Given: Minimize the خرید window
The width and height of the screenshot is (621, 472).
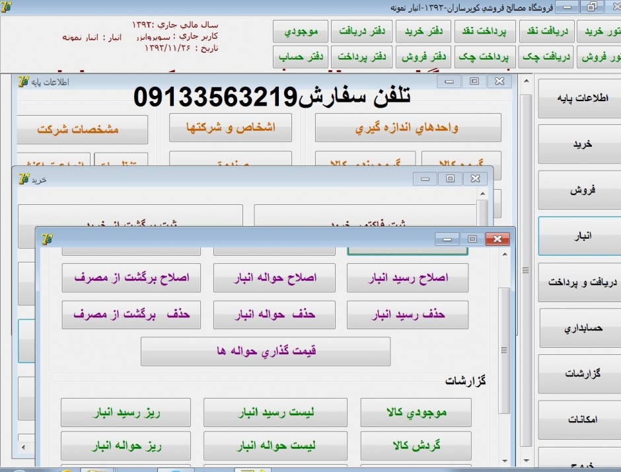Looking at the screenshot, I should pos(425,178).
